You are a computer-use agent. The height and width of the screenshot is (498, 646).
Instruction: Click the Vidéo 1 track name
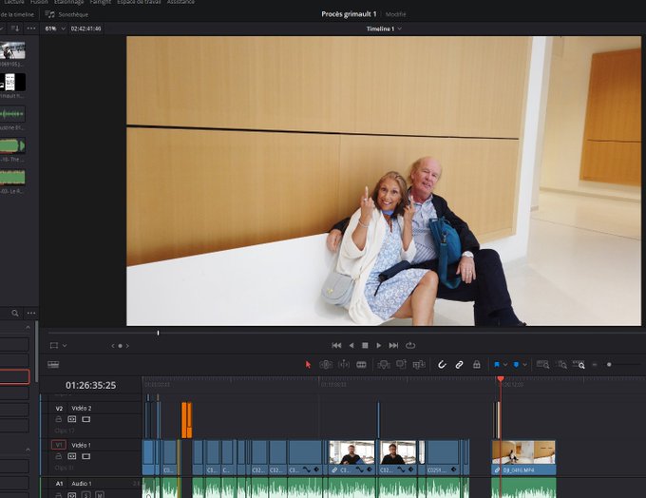[x=81, y=445]
